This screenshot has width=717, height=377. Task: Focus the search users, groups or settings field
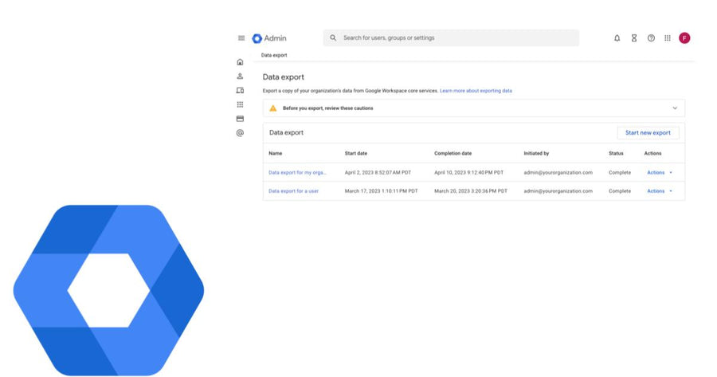pos(451,38)
